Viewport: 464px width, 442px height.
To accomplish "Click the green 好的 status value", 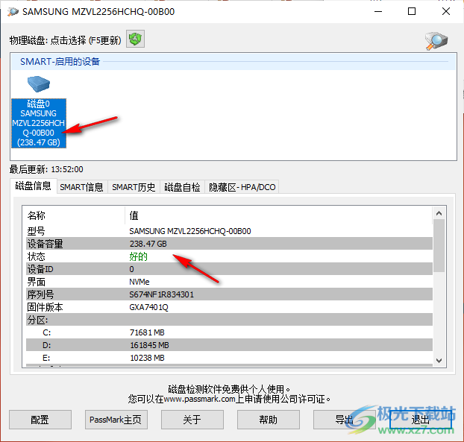I will click(138, 256).
